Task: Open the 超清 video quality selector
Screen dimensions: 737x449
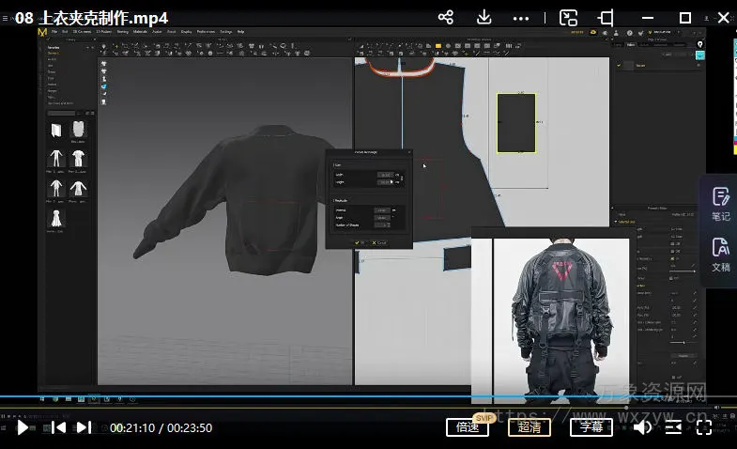Action: (x=529, y=427)
